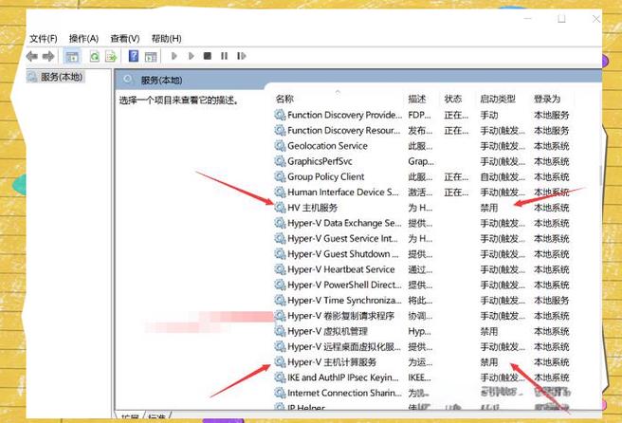Click the Forward arrow in the toolbar
Viewport: 622px width, 423px height.
pos(48,56)
